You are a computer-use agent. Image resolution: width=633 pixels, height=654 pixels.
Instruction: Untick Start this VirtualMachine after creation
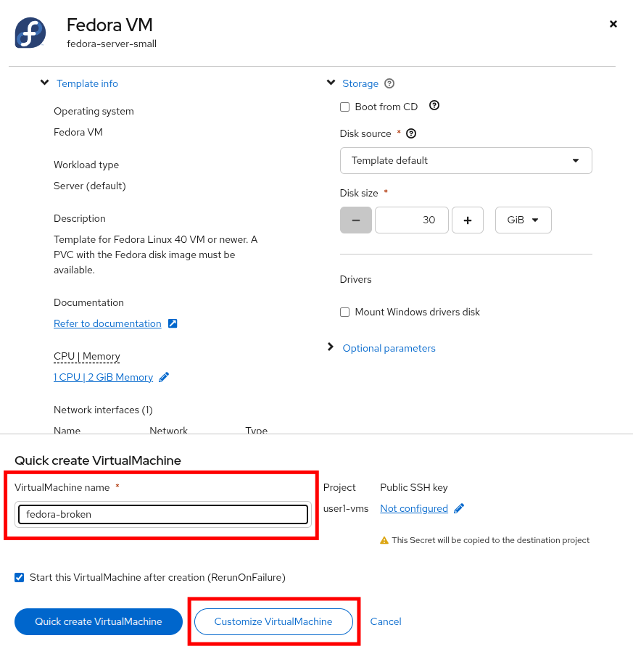20,578
